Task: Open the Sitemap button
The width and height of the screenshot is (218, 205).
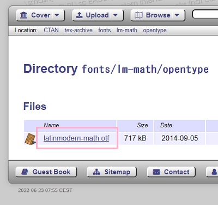Action: pyautogui.click(x=112, y=172)
